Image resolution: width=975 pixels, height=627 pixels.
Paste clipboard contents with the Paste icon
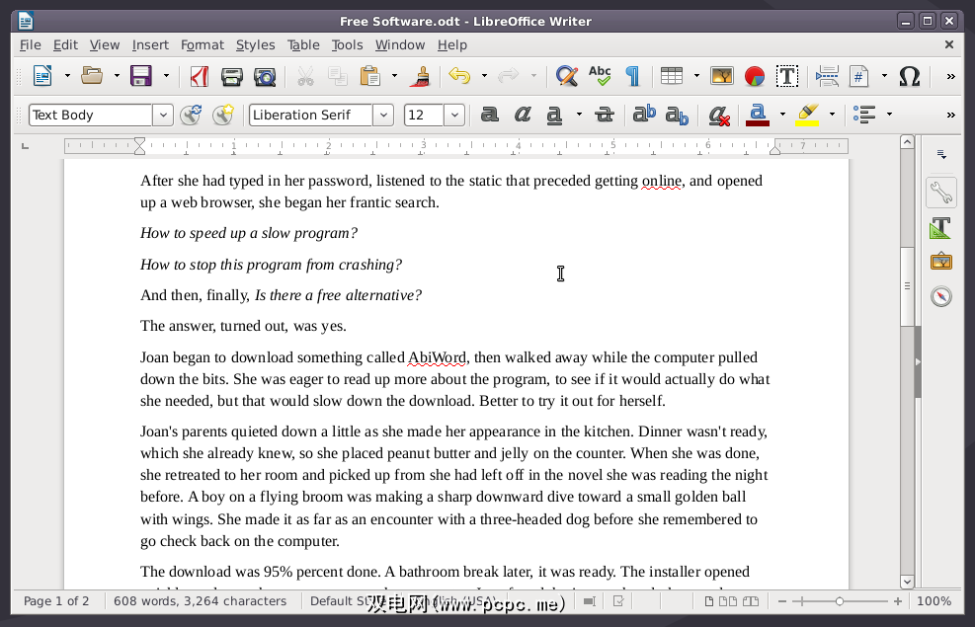tap(370, 76)
